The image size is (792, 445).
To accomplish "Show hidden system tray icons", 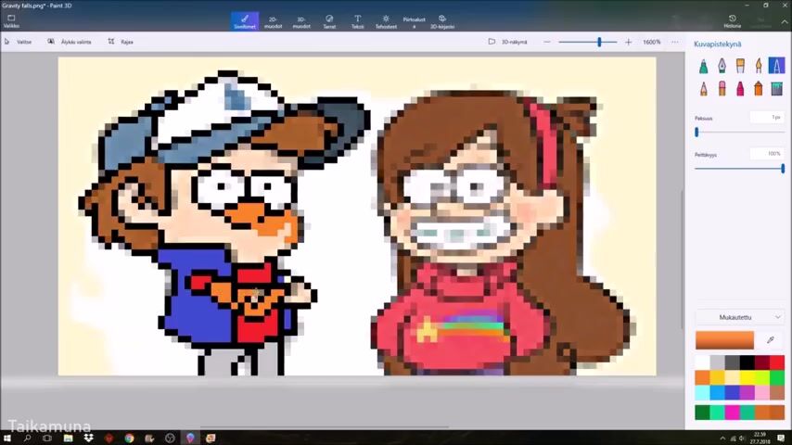I will 722,439.
